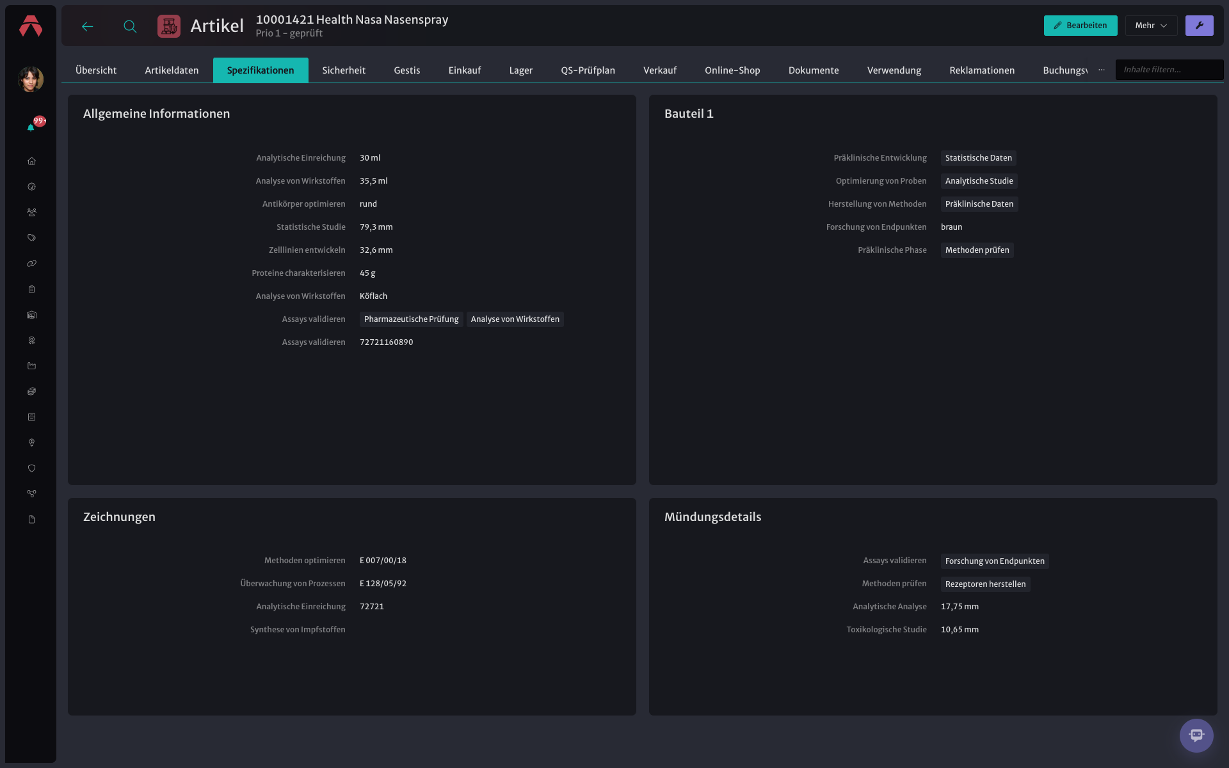
Task: Open notifications bell in sidebar
Action: [31, 127]
